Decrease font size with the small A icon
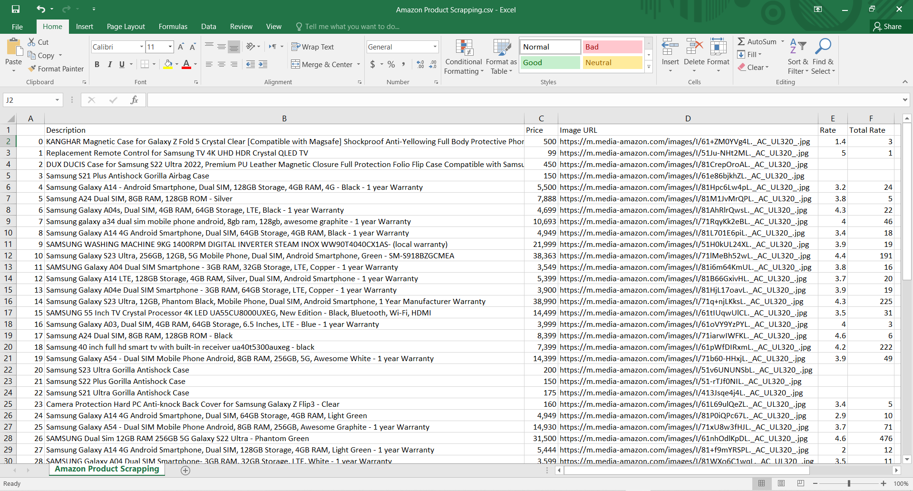This screenshot has width=913, height=491. pyautogui.click(x=193, y=47)
